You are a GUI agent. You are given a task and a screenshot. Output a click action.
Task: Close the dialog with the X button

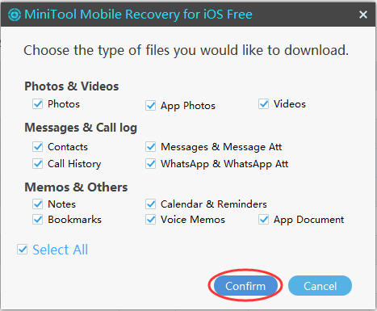tap(363, 15)
